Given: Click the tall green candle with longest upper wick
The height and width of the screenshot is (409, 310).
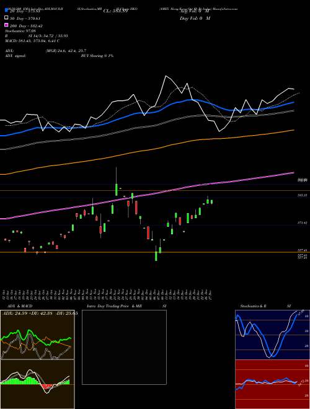Looking at the screenshot, I should pyautogui.click(x=116, y=190).
